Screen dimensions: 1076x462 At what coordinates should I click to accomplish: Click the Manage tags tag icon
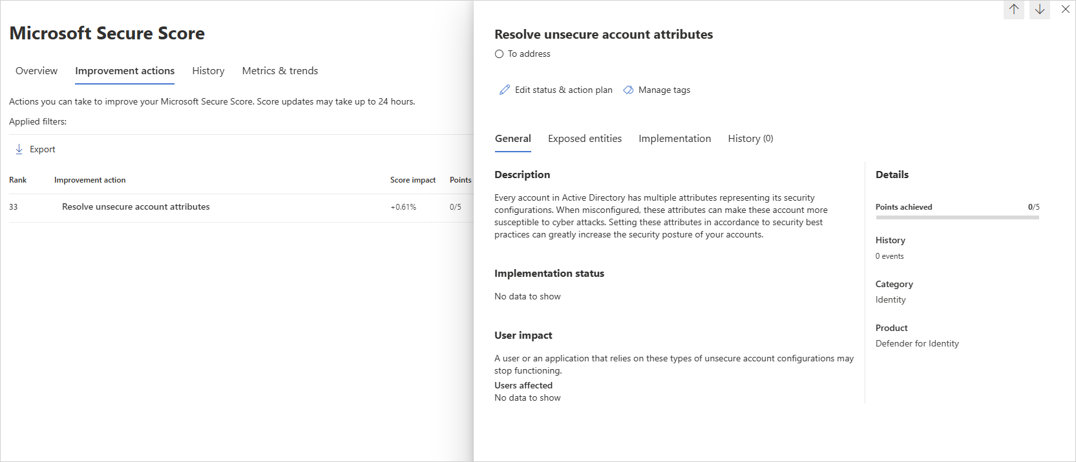pyautogui.click(x=628, y=90)
